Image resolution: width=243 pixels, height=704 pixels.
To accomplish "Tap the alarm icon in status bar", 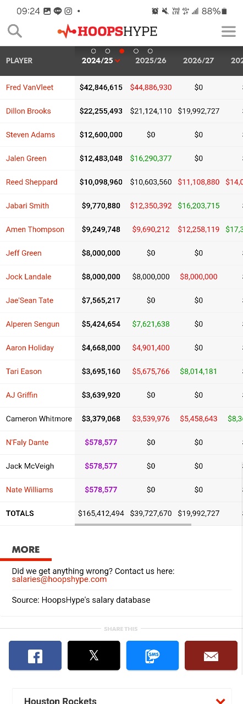I will click(x=155, y=11).
